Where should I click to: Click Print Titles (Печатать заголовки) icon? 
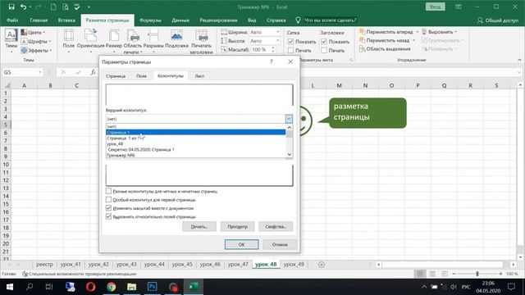201,42
